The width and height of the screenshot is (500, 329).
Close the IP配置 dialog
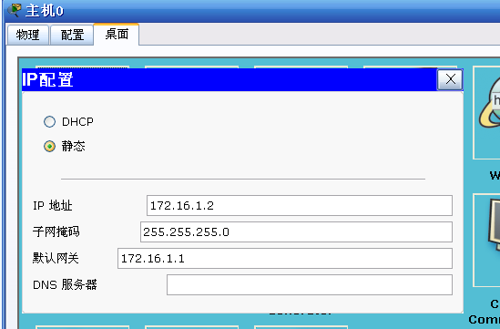pyautogui.click(x=450, y=79)
